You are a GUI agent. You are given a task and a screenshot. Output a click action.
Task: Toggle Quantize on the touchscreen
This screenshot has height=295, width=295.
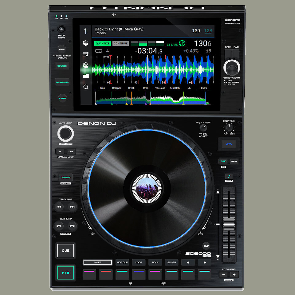(102, 43)
